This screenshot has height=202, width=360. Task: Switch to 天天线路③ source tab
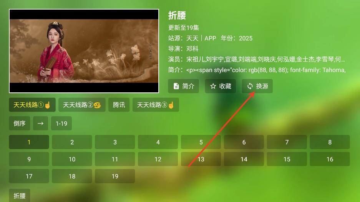pyautogui.click(x=156, y=105)
